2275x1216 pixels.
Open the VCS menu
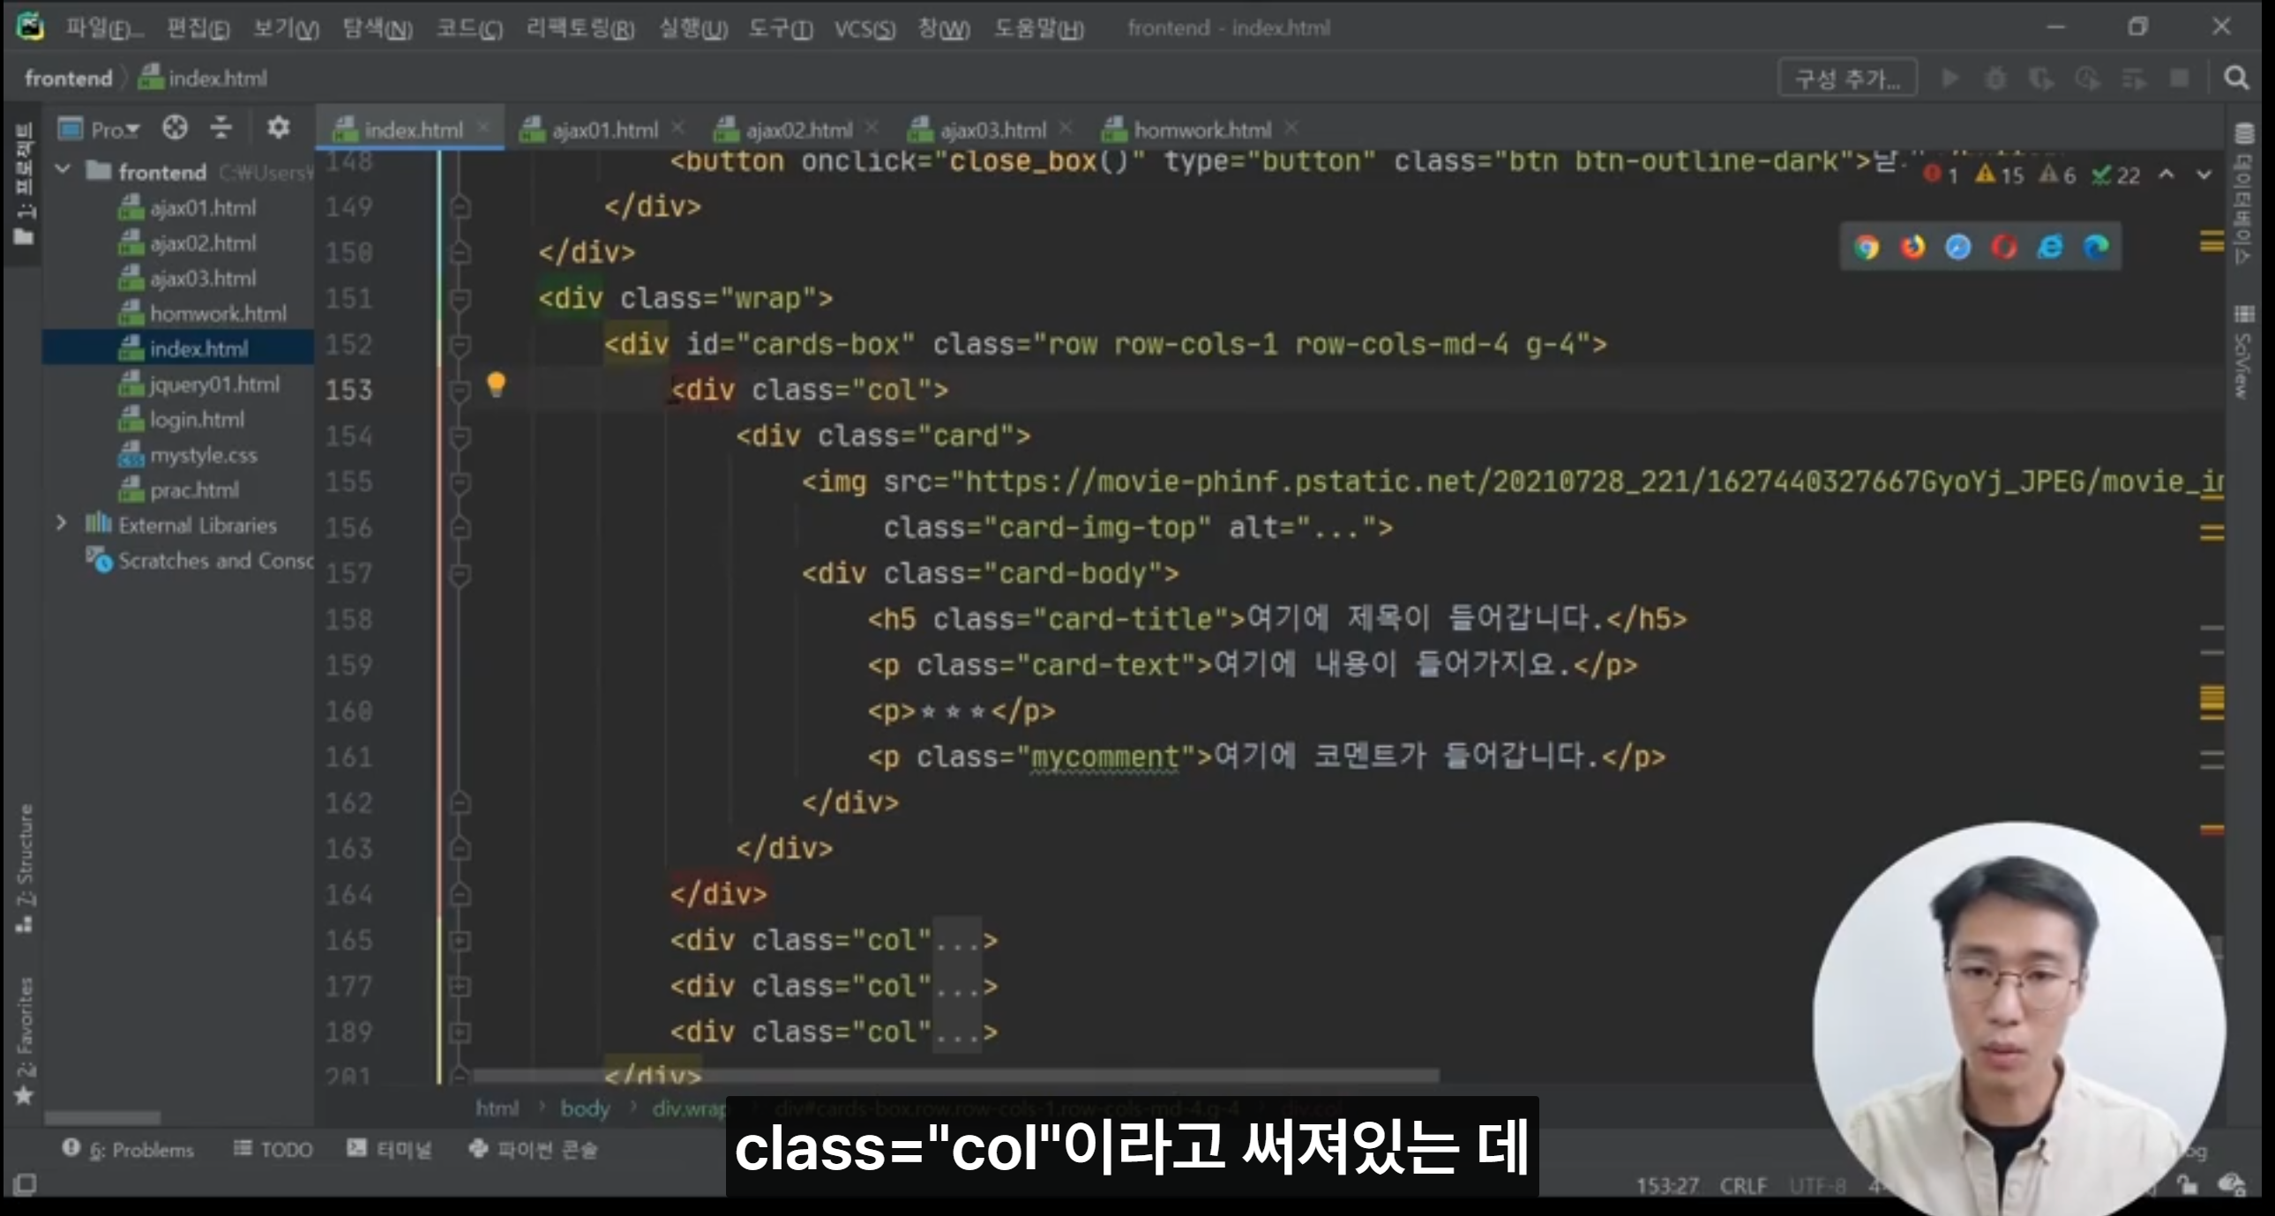[x=864, y=28]
